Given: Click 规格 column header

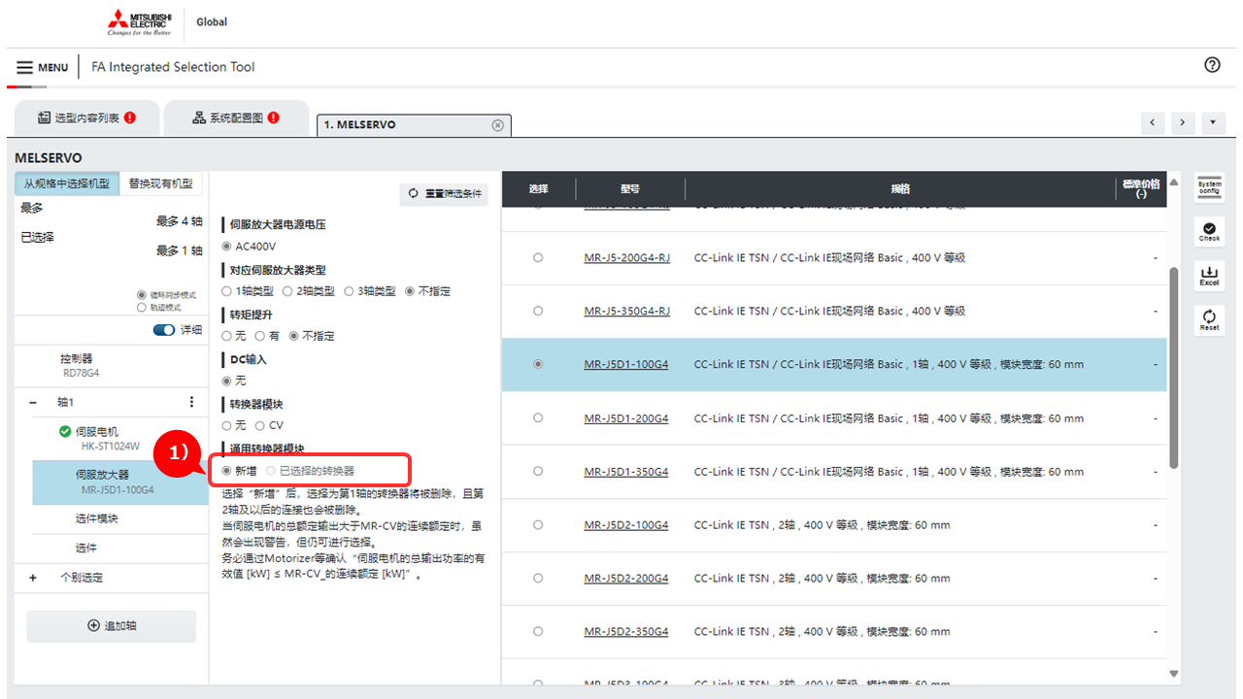Looking at the screenshot, I should pyautogui.click(x=900, y=189).
